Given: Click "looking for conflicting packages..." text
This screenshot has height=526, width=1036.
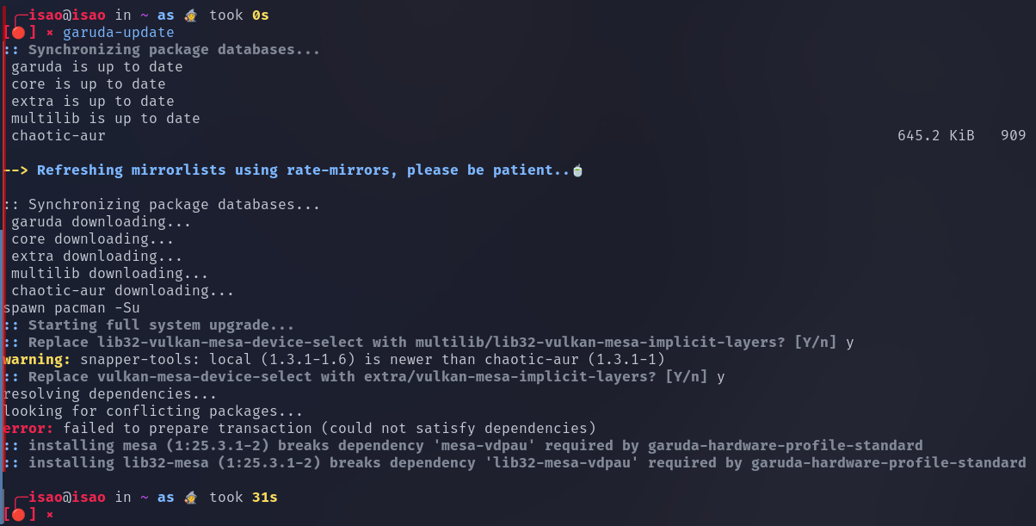Looking at the screenshot, I should (153, 412).
